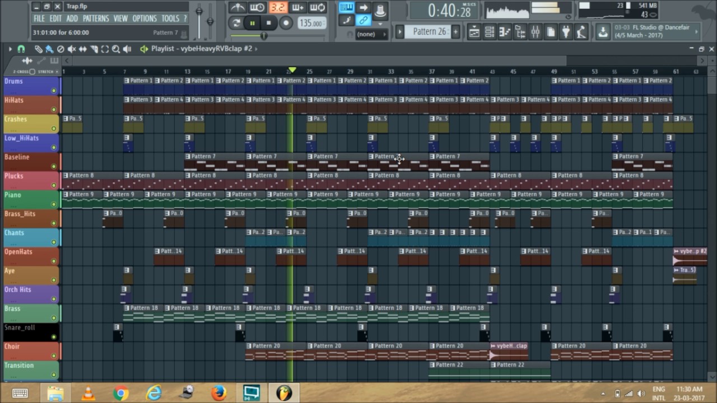Click the overdub blend recording icon
717x403 pixels.
click(x=298, y=7)
